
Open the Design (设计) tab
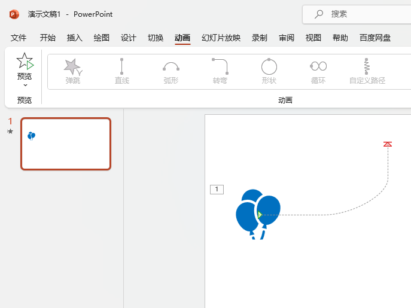tap(129, 38)
